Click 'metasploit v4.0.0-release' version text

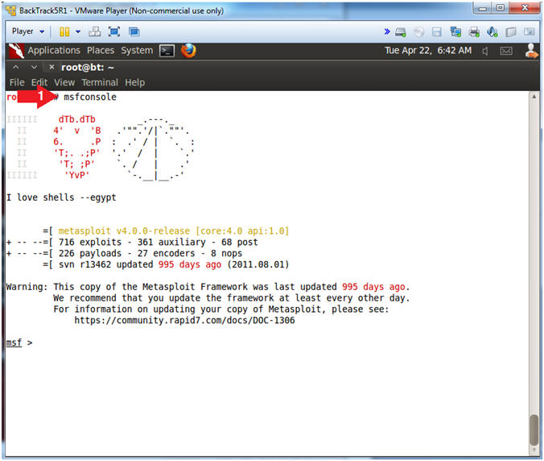pyautogui.click(x=124, y=231)
